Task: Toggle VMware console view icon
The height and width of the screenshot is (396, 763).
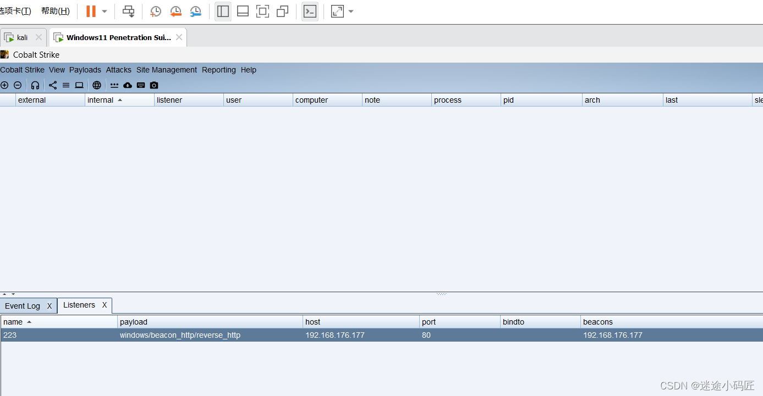Action: (310, 11)
